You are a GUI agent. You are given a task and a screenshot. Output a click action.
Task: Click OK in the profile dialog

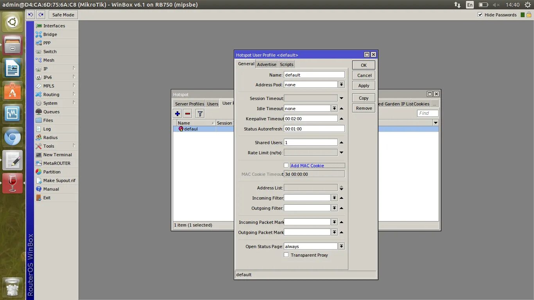coord(364,65)
